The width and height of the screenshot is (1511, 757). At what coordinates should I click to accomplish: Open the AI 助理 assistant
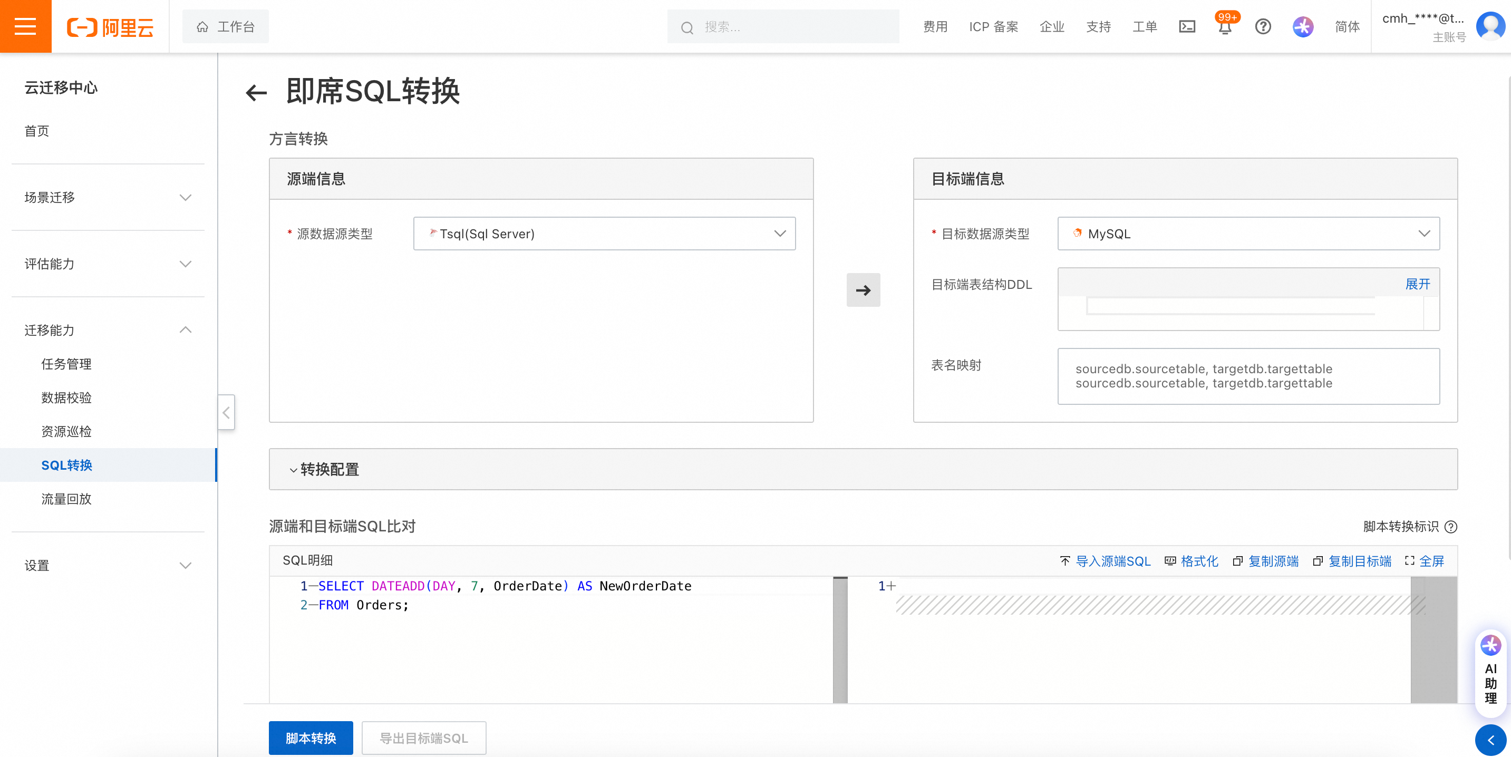[1490, 672]
